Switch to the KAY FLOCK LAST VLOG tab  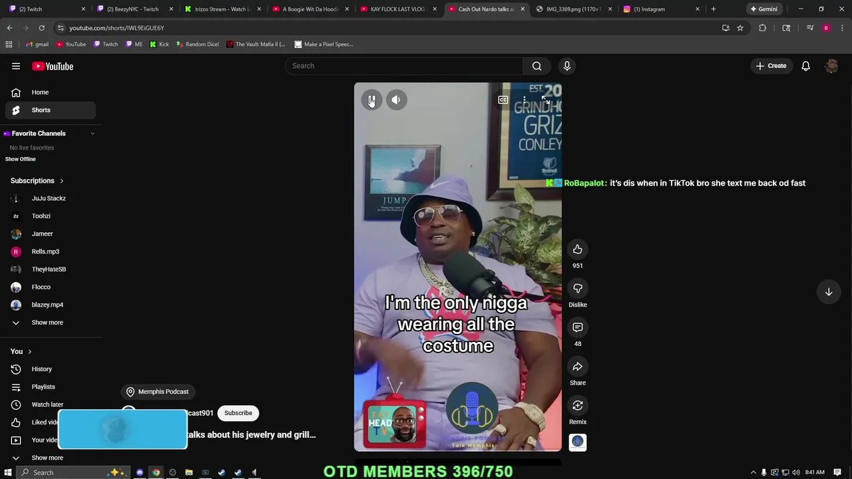[x=397, y=9]
